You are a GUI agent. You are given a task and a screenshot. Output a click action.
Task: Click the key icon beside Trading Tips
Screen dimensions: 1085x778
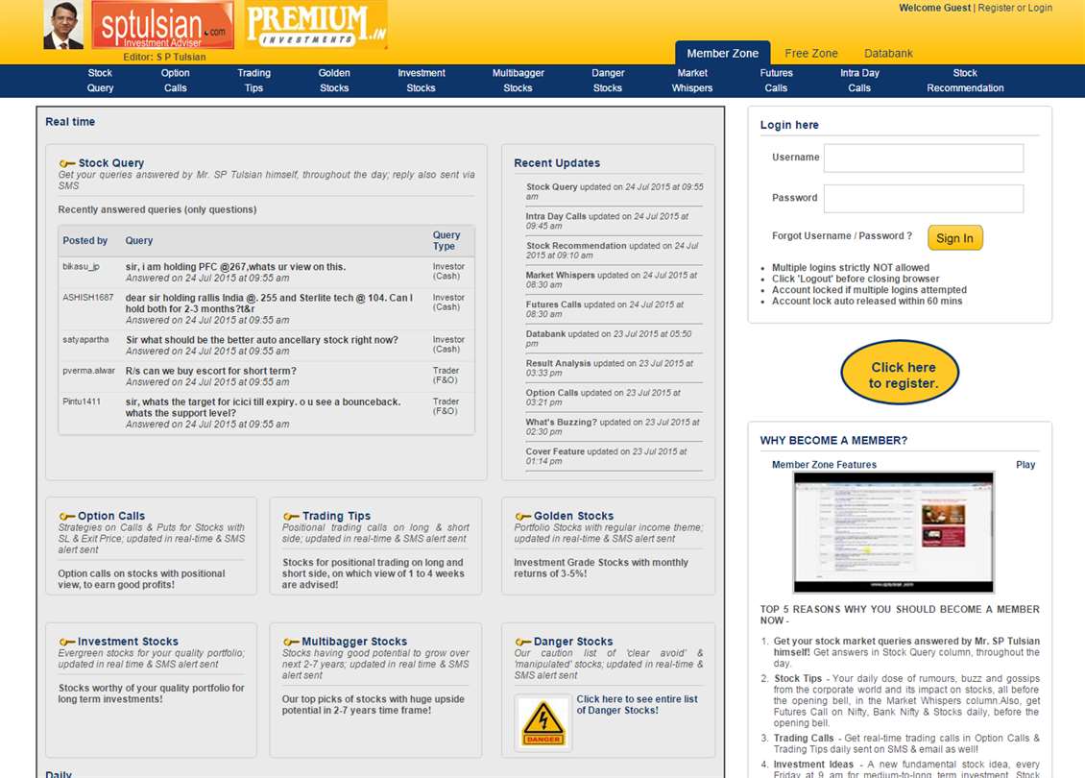[x=291, y=517]
